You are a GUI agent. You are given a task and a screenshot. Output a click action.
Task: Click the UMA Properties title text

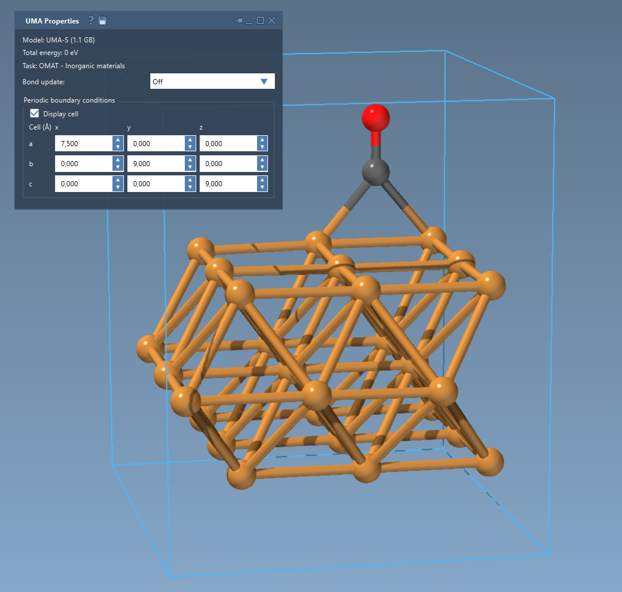(x=52, y=21)
